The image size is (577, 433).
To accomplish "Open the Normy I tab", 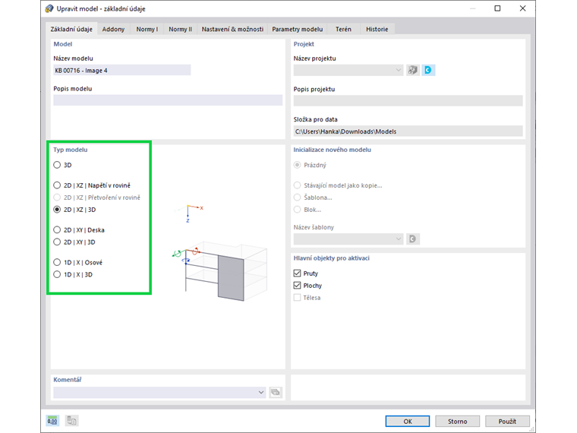I will pos(147,29).
